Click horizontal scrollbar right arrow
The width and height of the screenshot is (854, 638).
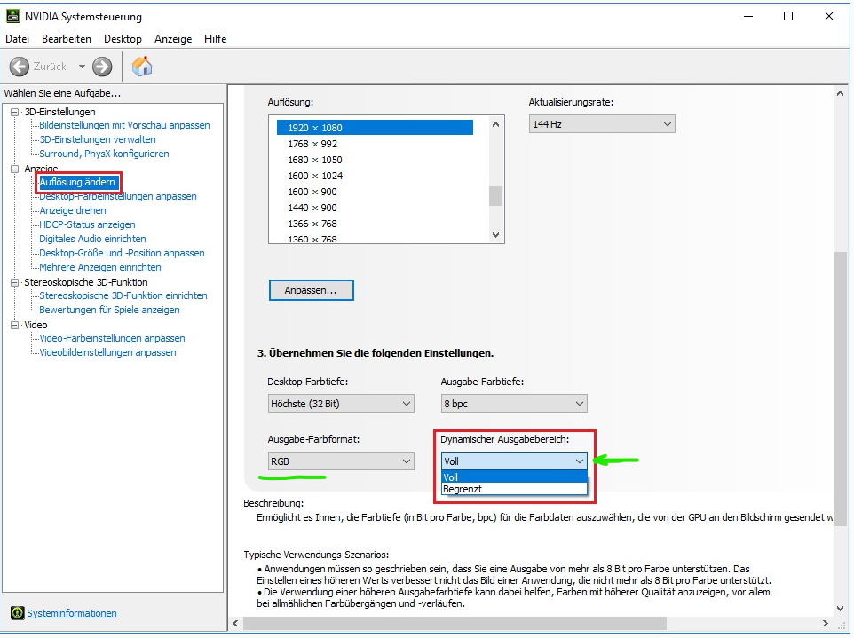[825, 623]
